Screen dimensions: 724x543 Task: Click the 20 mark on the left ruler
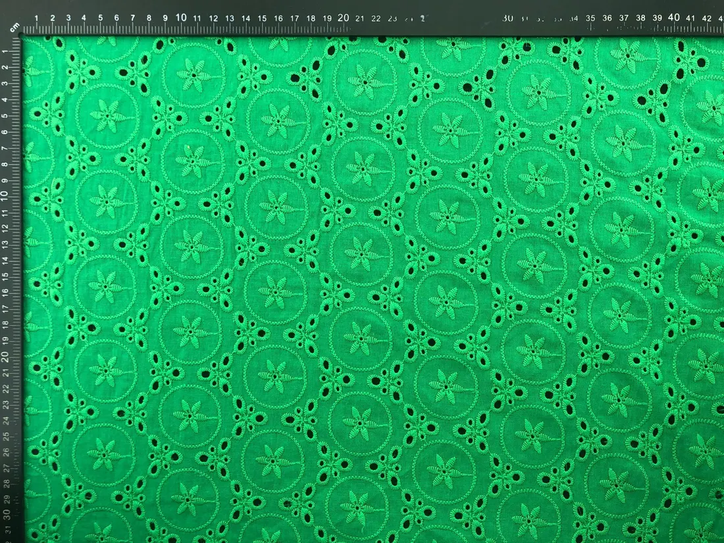coord(5,357)
